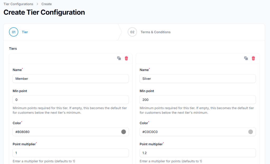Viewport: 270px width, 164px height.
Task: Duplicate the Member tier card
Action: pyautogui.click(x=119, y=58)
